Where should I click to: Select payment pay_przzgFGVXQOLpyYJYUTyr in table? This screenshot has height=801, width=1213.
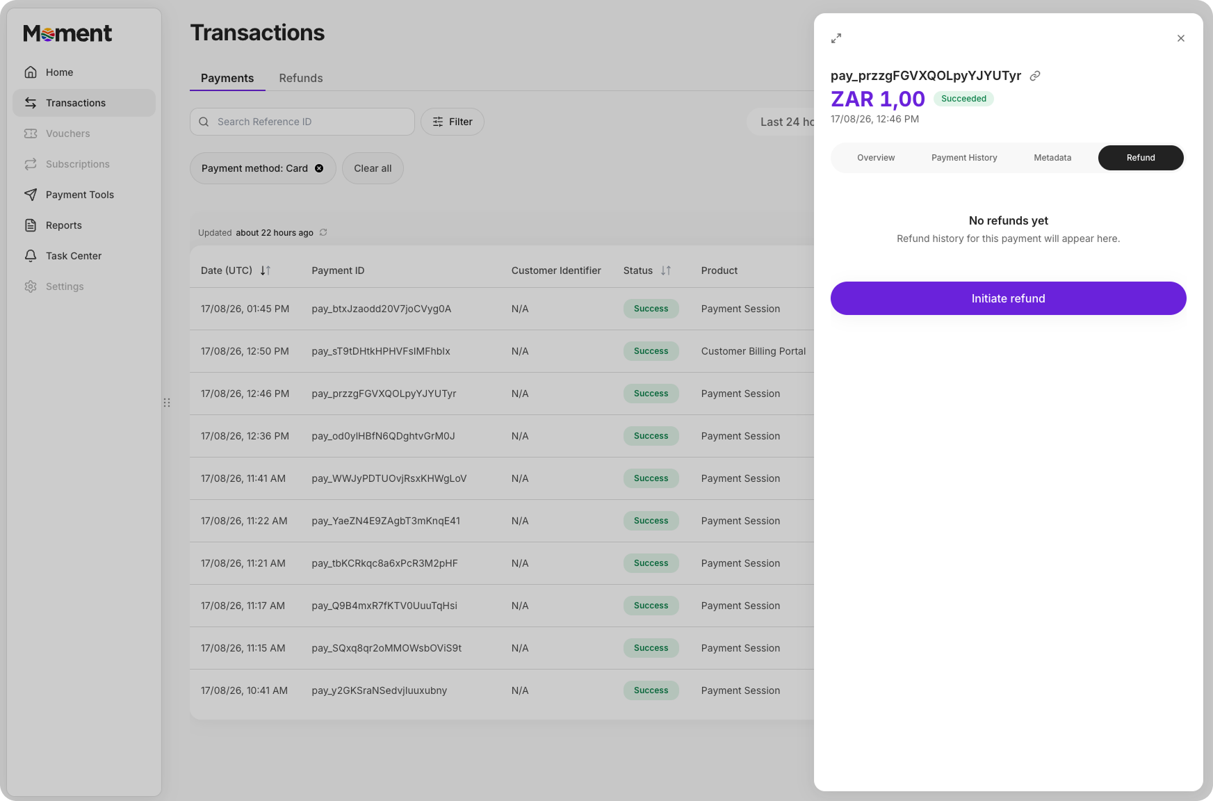coord(502,394)
